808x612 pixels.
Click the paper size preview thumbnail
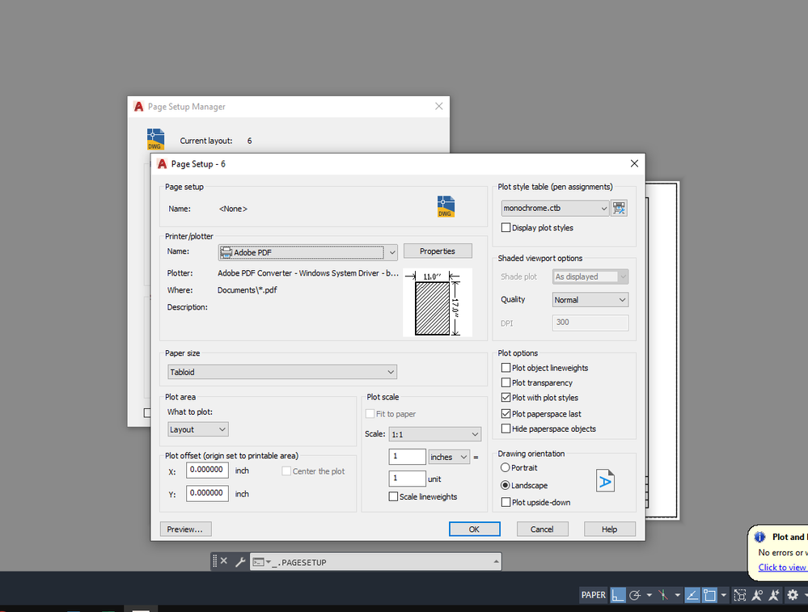(x=438, y=302)
